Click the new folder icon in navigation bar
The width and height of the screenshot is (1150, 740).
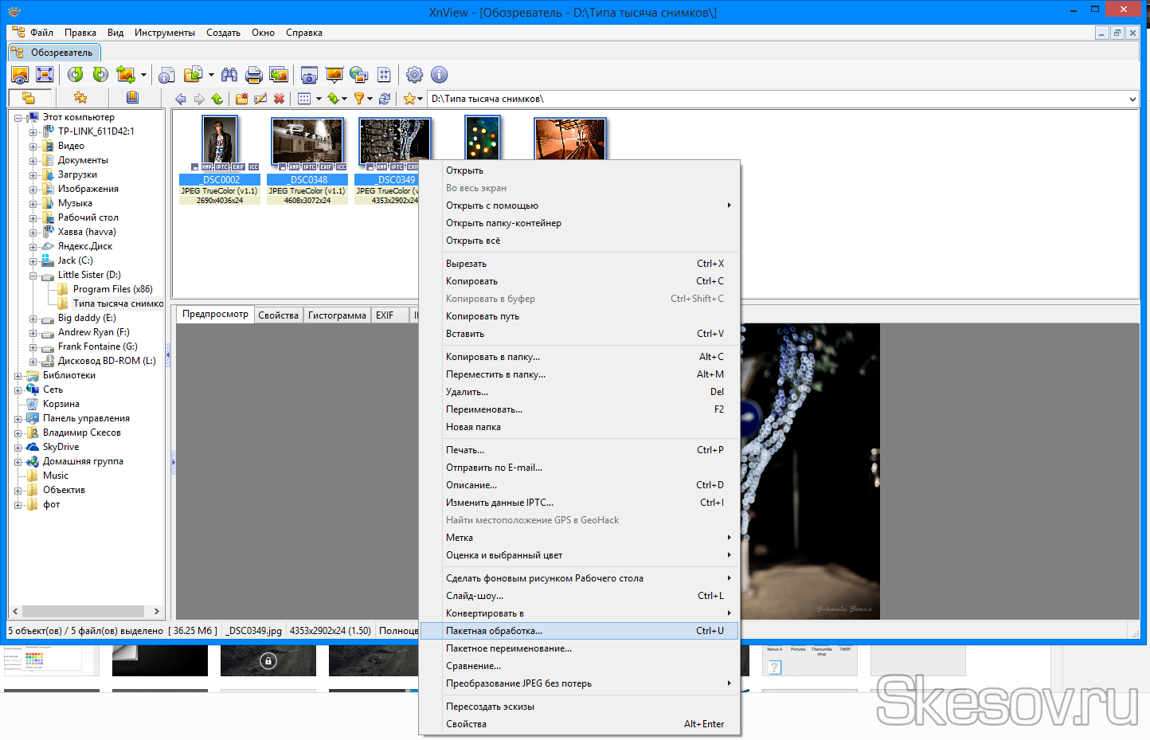click(241, 99)
